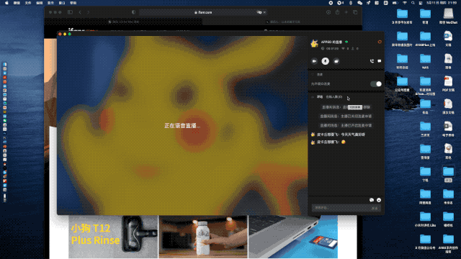Image resolution: width=461 pixels, height=259 pixels.
Task: Click the orange power icon to end live
Action: [x=380, y=42]
